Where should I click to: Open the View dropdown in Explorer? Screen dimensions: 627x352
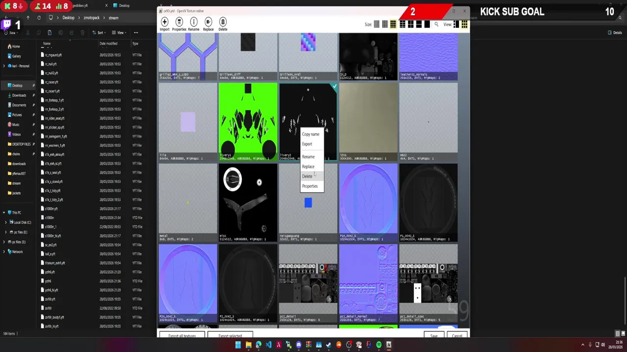[x=120, y=33]
